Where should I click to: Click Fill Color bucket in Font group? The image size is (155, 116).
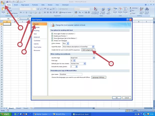click(35, 12)
